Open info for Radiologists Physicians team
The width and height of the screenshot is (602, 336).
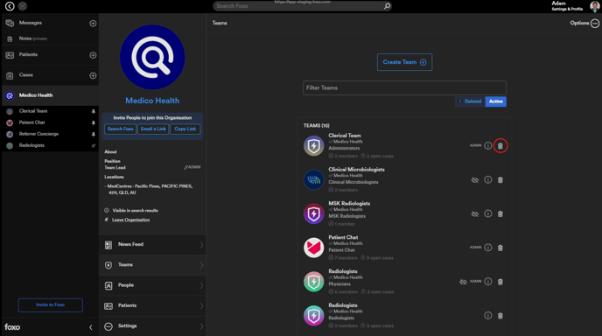pos(488,282)
